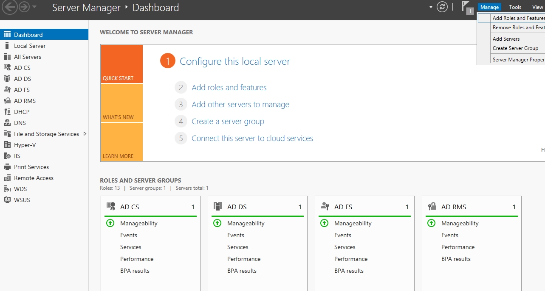Viewport: 545px width, 291px height.
Task: Open the DHCP role page from sidebar
Action: [44, 112]
